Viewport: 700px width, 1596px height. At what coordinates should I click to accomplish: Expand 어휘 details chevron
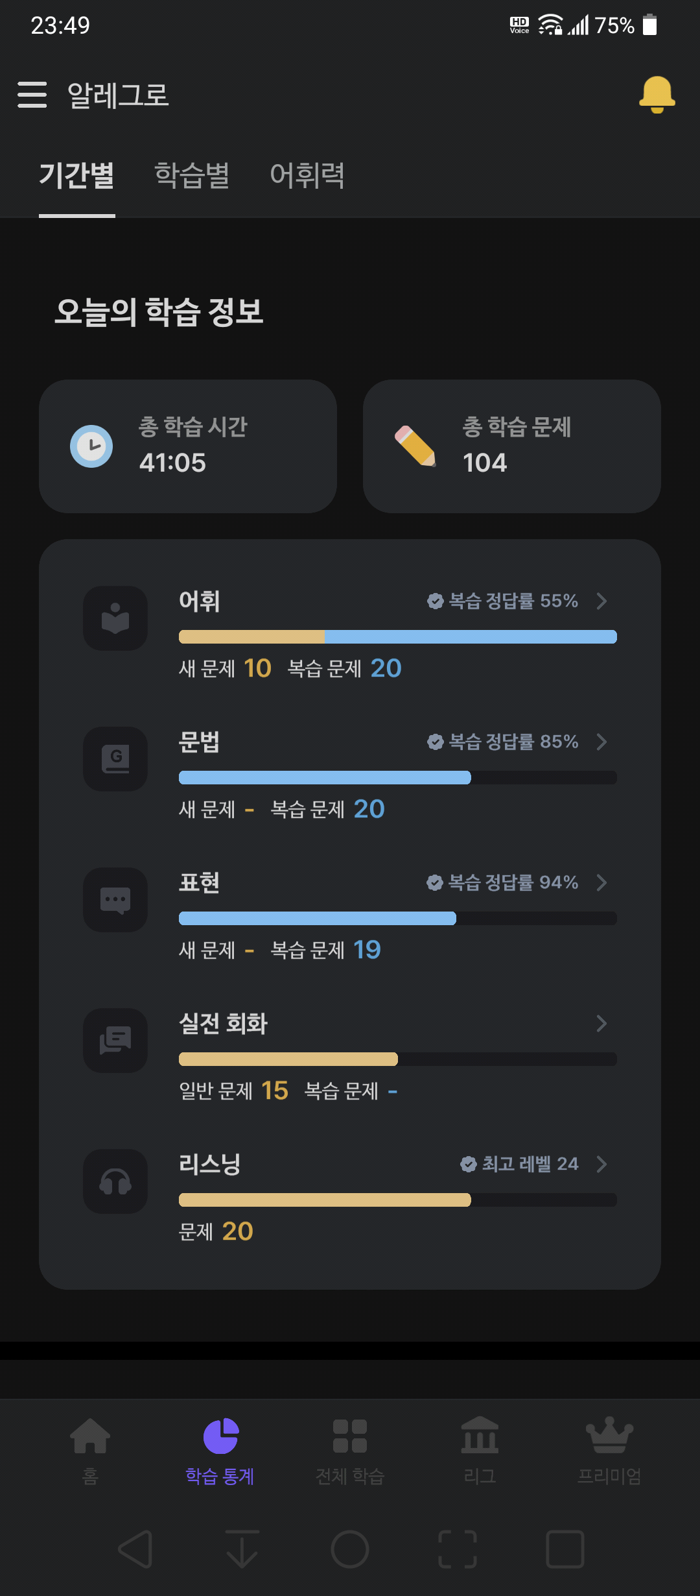[601, 601]
